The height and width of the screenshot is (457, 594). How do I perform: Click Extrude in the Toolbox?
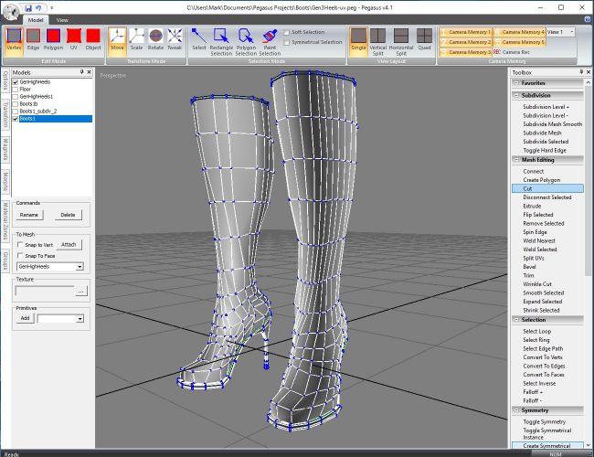tap(532, 206)
